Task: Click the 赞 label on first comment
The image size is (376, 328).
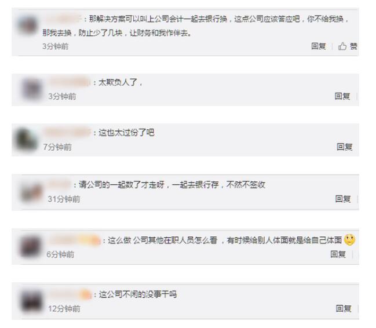Action: (353, 46)
